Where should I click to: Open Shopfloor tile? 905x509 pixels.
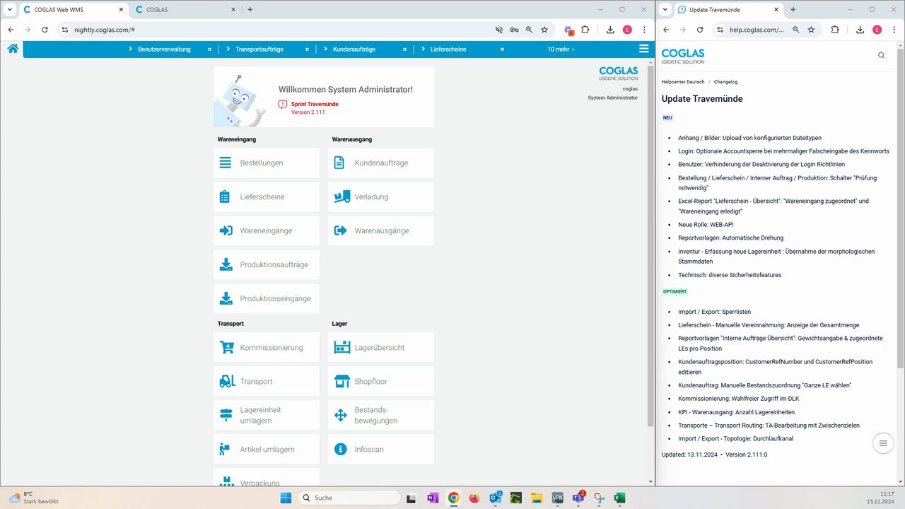pyautogui.click(x=381, y=381)
